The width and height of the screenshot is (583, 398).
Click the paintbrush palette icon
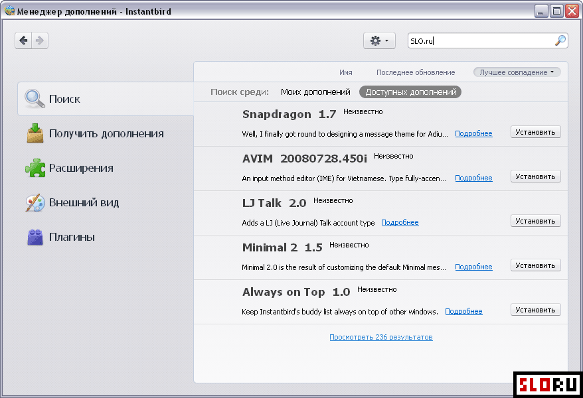35,202
